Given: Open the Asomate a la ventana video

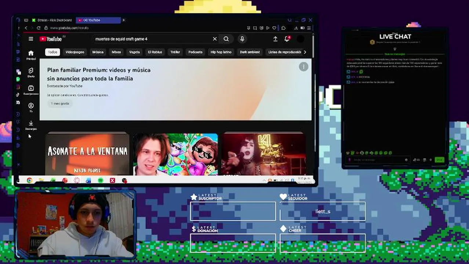Looking at the screenshot, I should click(87, 154).
